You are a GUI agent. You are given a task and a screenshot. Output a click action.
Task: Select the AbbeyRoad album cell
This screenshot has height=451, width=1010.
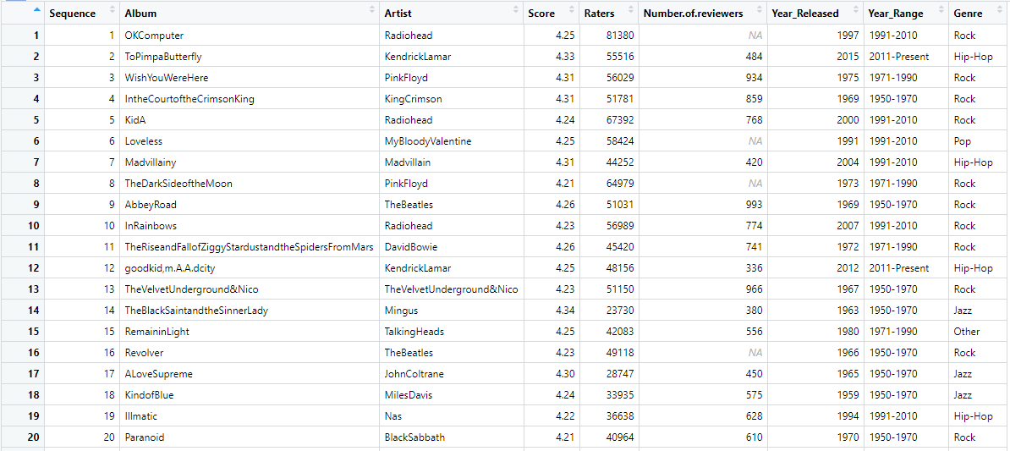click(250, 205)
